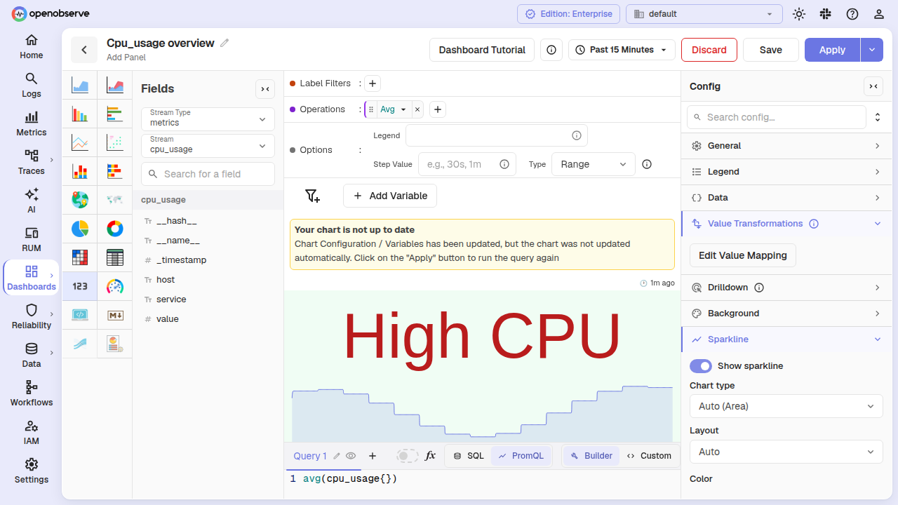Open the default organization dropdown

(704, 14)
